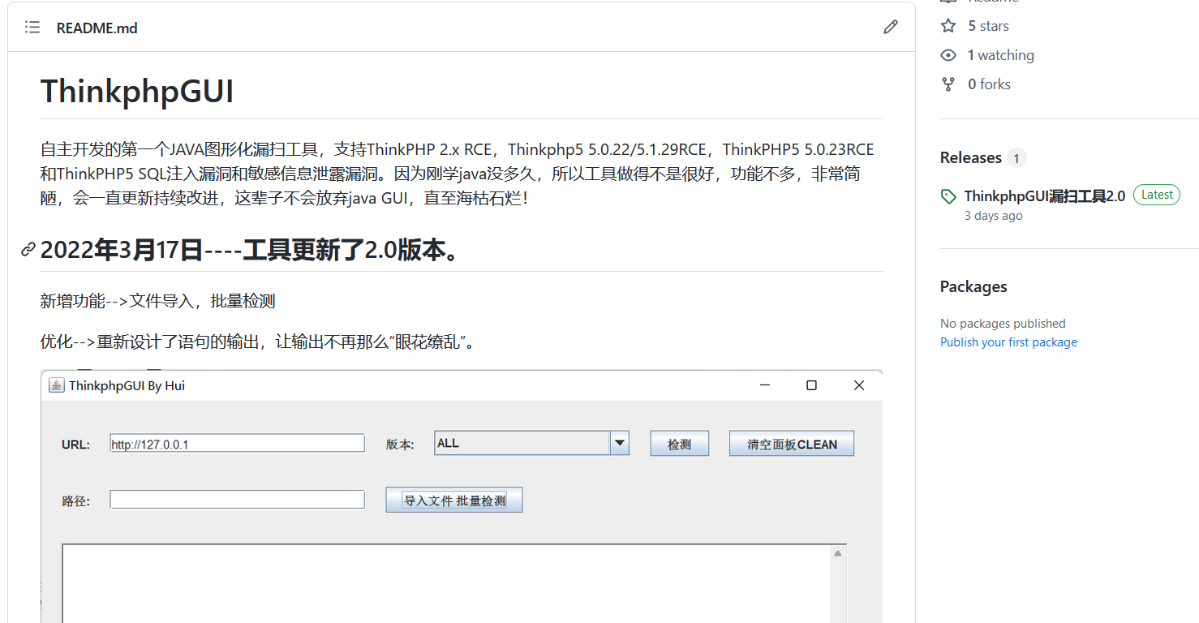Click the 新增功能-->文件导入，批量检测 line

[157, 301]
